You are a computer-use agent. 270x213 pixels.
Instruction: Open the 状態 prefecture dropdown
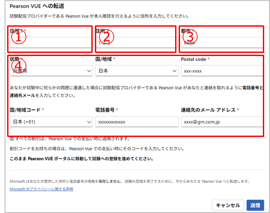51,71
